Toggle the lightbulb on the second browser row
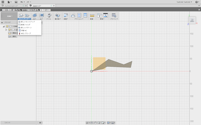The width and height of the screenshot is (201, 125). [x=9, y=30]
